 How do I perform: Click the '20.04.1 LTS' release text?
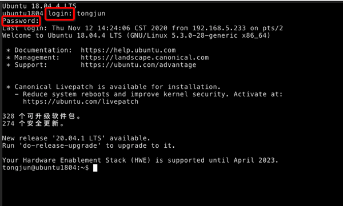tap(78, 138)
